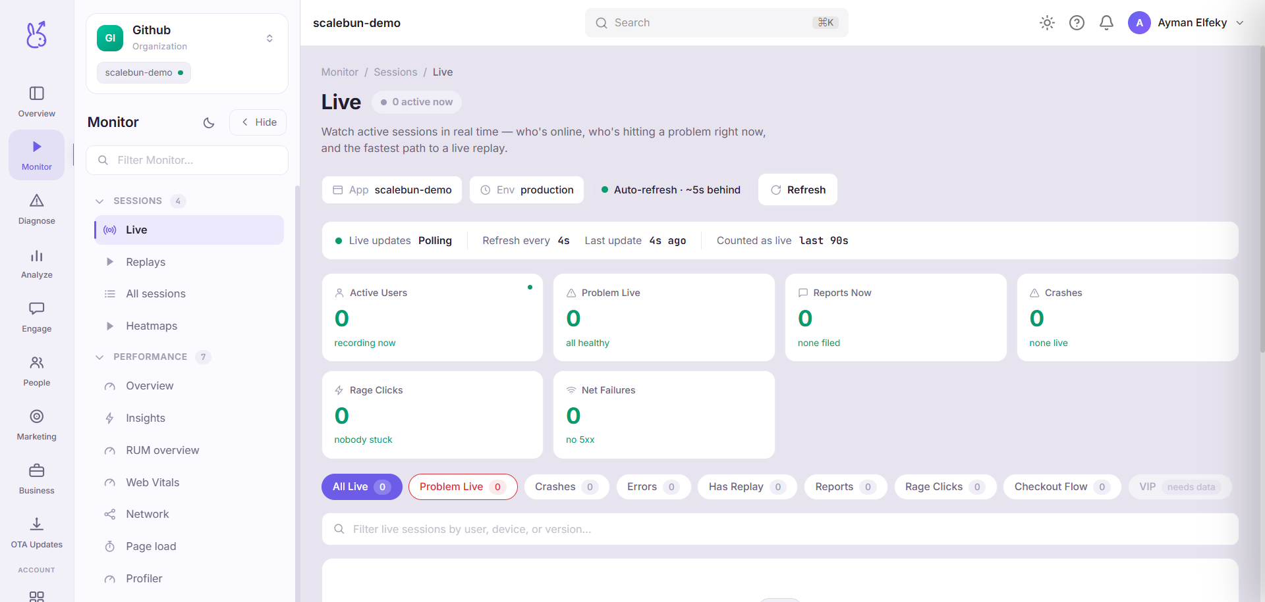Image resolution: width=1265 pixels, height=602 pixels.
Task: Open the Engage section
Action: point(37,317)
